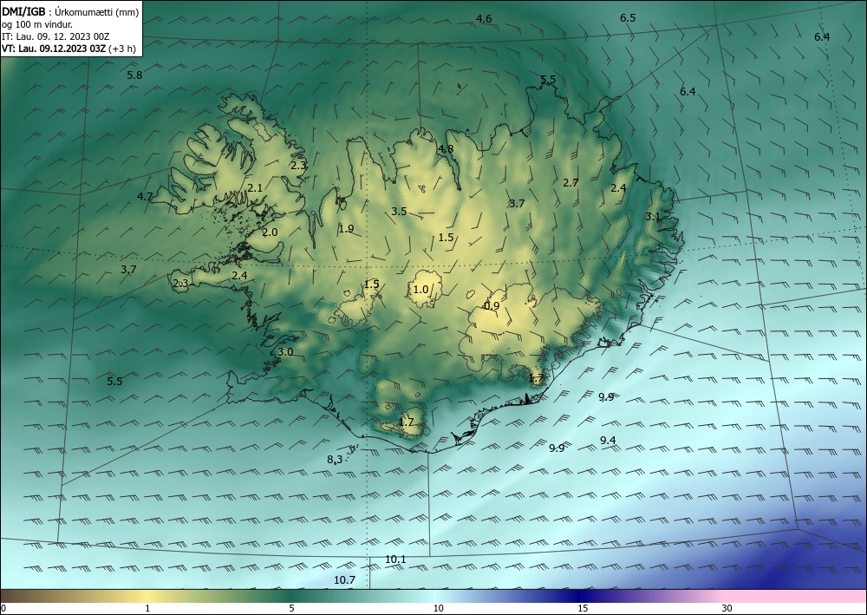Select the "VT: Lau. 09.12.2023 03Z (+3 h)" line
Screen dimensions: 867x615
pos(69,49)
